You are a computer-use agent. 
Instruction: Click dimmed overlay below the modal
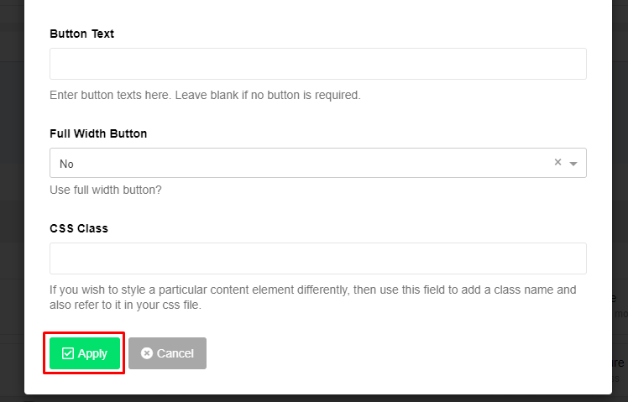click(x=314, y=399)
